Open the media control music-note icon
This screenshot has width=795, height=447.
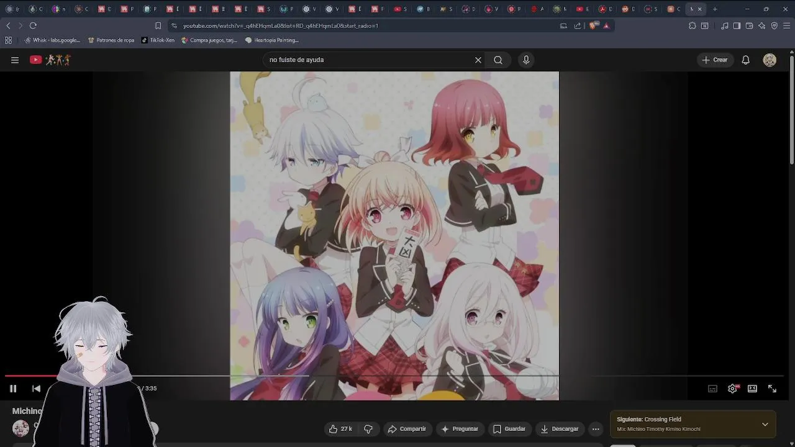tap(725, 25)
